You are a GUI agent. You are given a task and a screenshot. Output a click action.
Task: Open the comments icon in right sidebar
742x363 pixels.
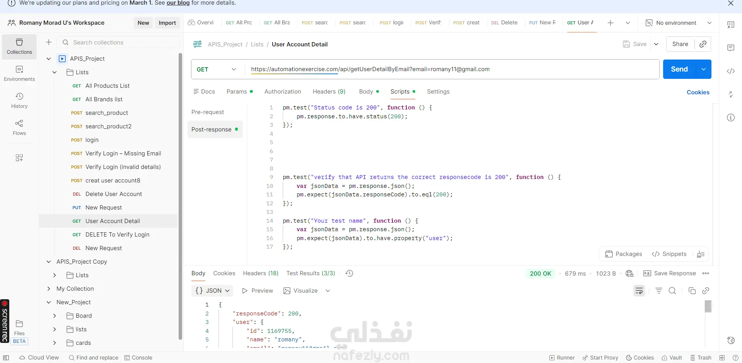pyautogui.click(x=731, y=48)
